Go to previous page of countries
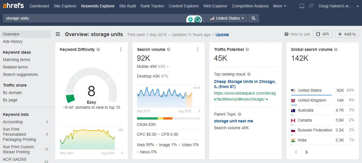The height and width of the screenshot is (163, 362). [x=296, y=152]
